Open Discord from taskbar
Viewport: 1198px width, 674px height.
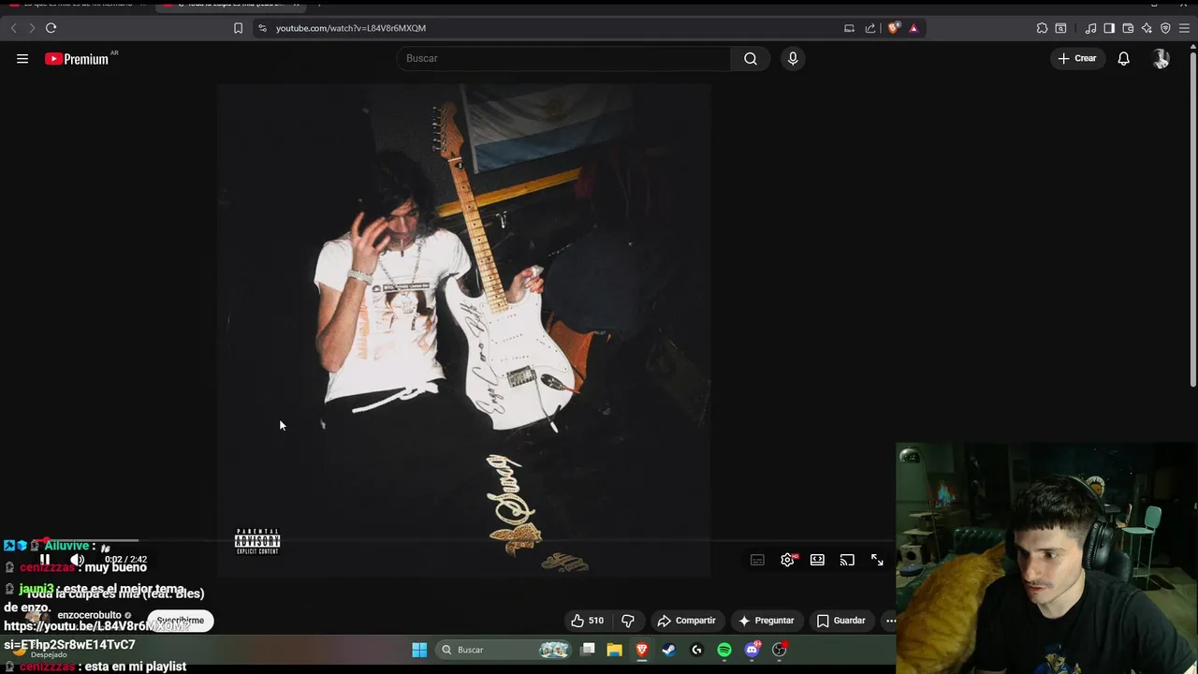752,650
